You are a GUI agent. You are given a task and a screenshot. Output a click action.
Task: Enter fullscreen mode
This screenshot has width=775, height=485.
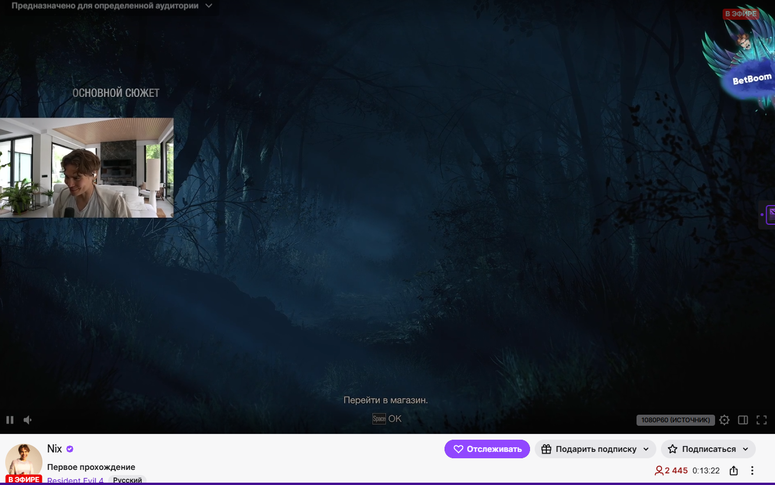point(762,420)
